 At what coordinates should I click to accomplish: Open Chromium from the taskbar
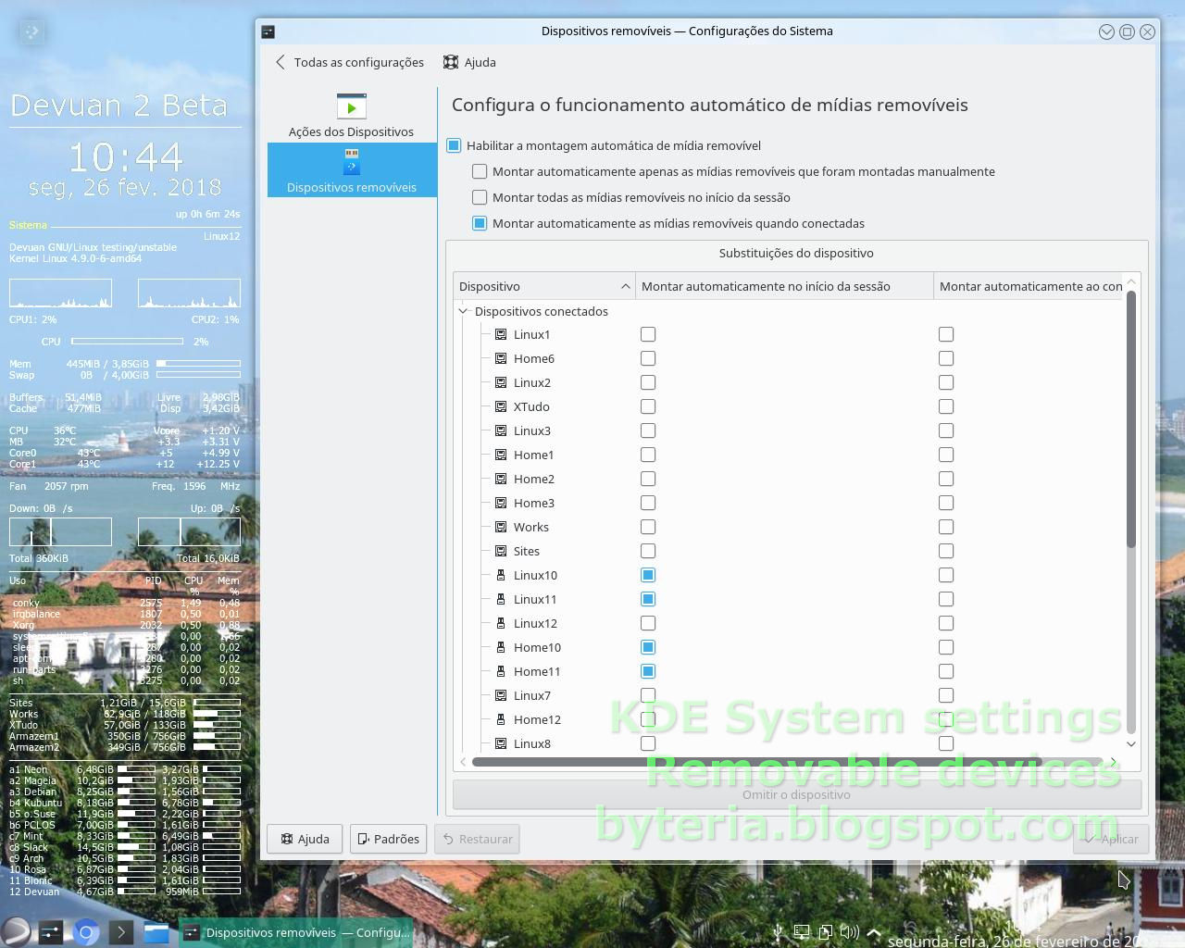click(x=85, y=932)
